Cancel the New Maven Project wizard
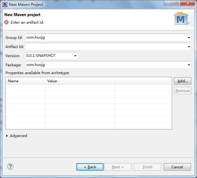Image resolution: width=197 pixels, height=178 pixels. pyautogui.click(x=177, y=167)
